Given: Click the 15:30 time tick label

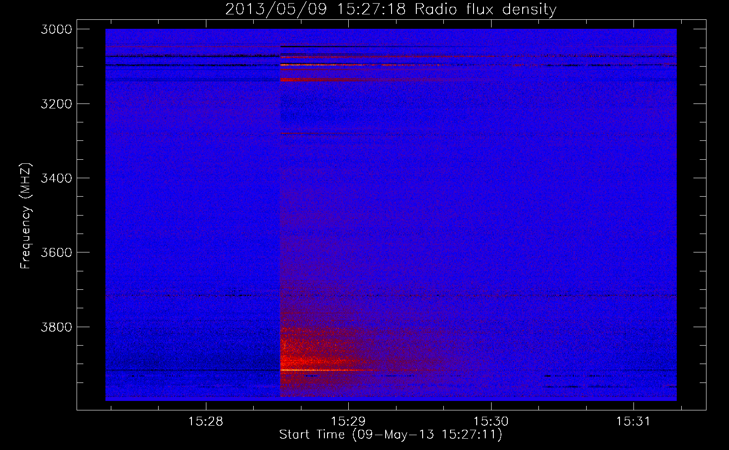Looking at the screenshot, I should 491,422.
